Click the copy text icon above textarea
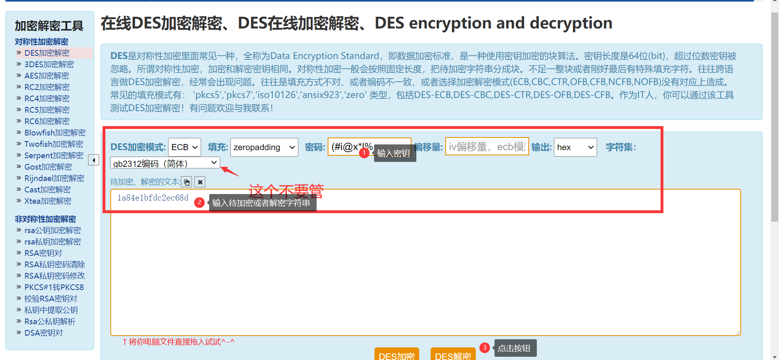Viewport: 779px width, 360px height. click(x=187, y=182)
